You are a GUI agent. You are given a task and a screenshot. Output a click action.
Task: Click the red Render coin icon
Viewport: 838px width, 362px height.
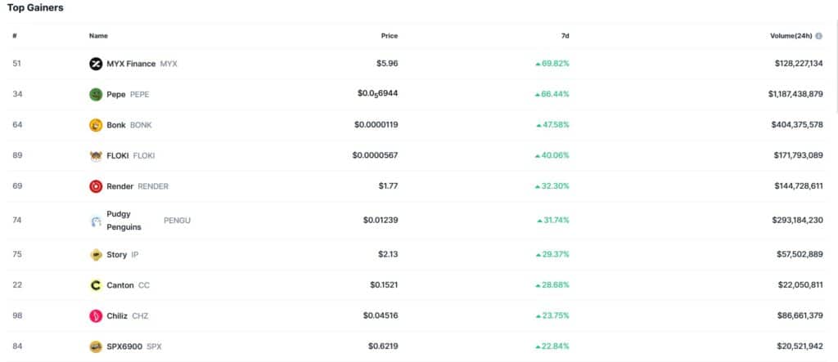tap(96, 186)
